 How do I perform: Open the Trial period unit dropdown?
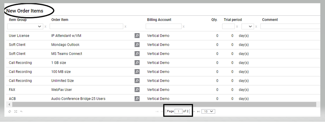pos(248,26)
